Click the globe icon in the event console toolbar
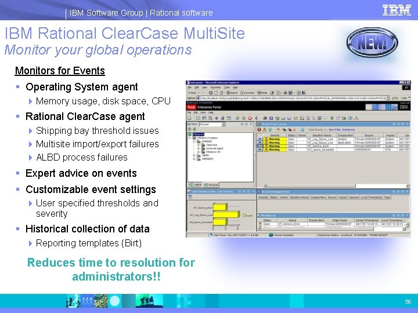Image resolution: width=418 pixels, height=313 pixels. (302, 130)
